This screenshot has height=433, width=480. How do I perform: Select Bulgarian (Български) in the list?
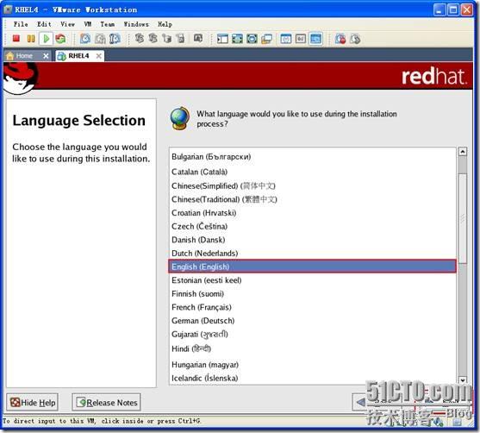(312, 157)
